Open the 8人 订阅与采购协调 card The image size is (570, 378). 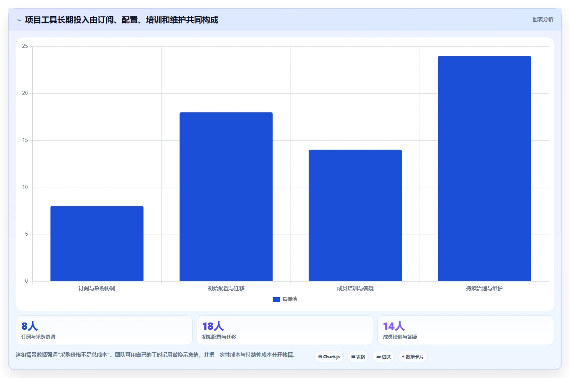click(x=104, y=330)
